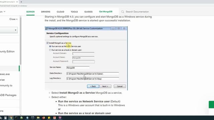Open the purple app taskbar icon
Screen dimensions: 214x120
tap(60, 118)
